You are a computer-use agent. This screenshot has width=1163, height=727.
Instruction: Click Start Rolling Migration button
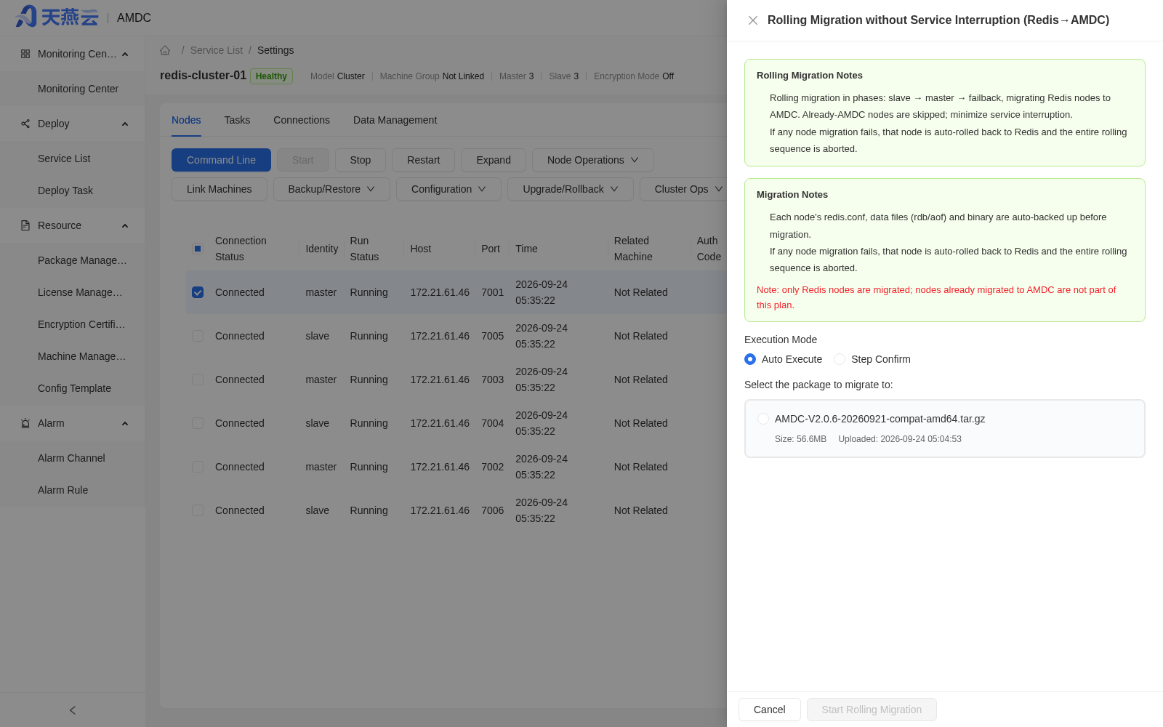pyautogui.click(x=872, y=710)
